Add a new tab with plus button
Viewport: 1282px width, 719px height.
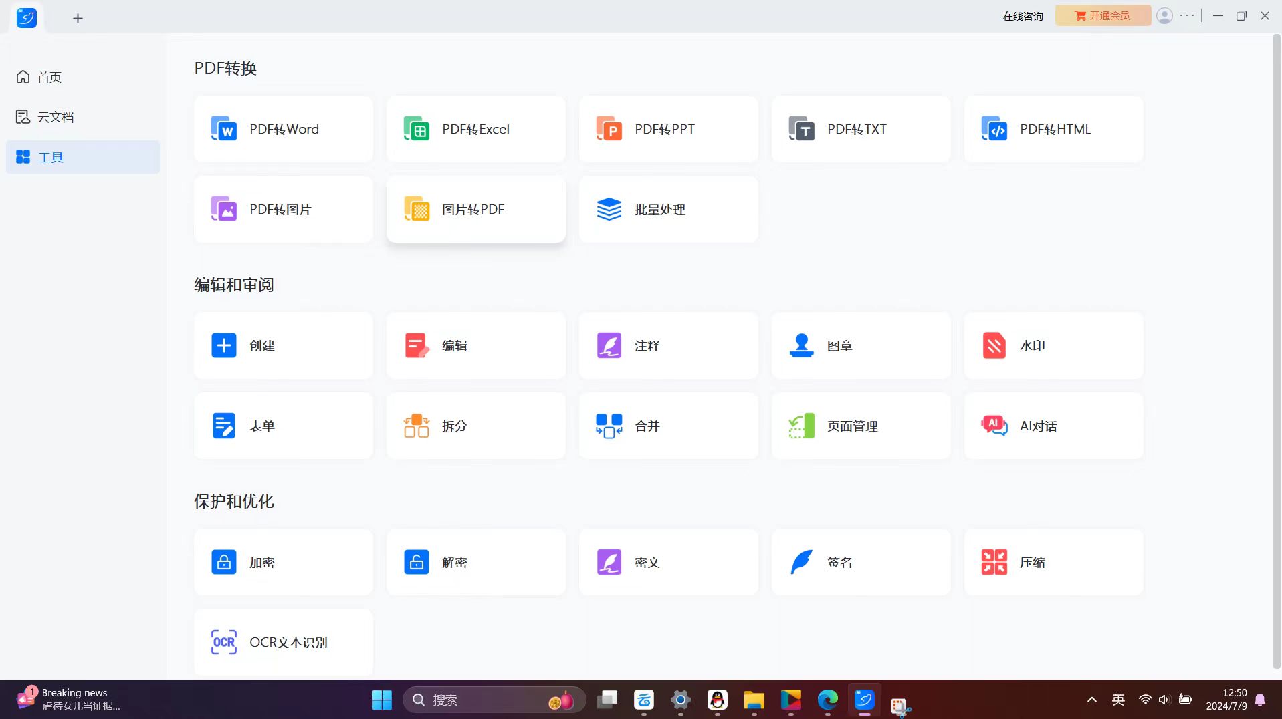[78, 18]
